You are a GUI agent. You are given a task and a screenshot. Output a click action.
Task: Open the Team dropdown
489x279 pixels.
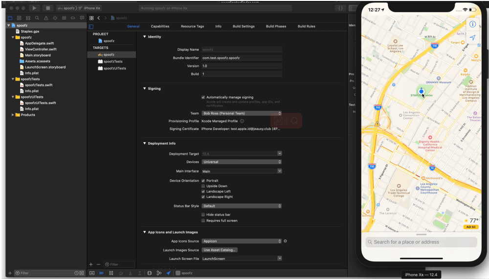point(242,113)
